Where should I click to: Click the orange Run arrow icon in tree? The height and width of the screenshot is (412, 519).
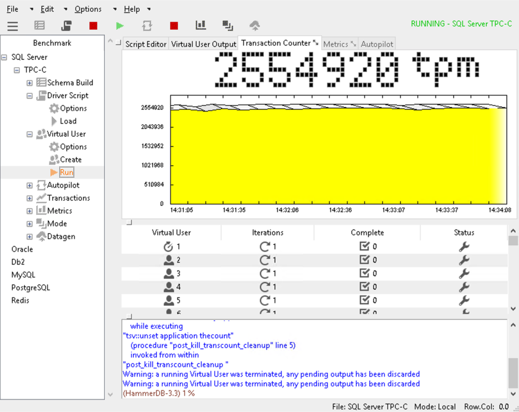(54, 172)
